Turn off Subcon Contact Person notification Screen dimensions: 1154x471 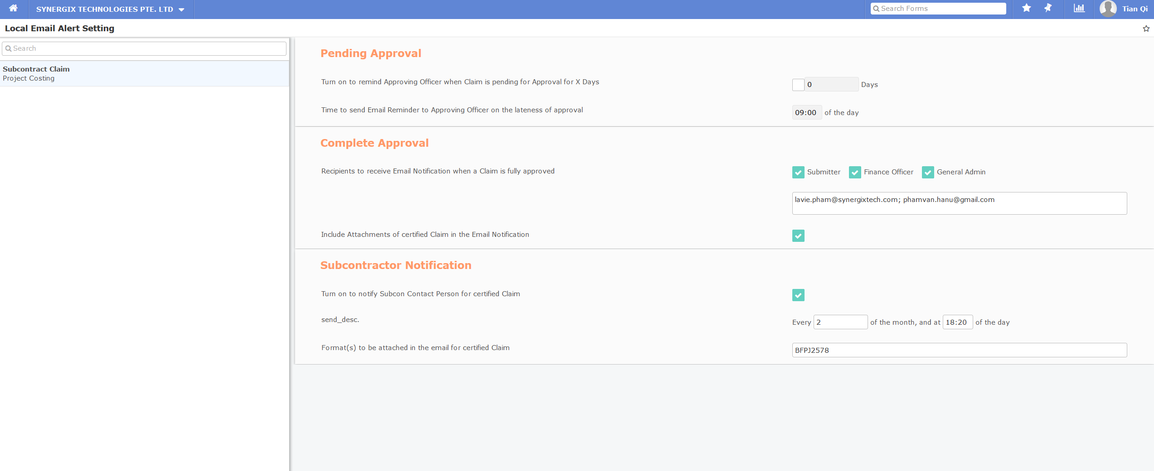[798, 295]
